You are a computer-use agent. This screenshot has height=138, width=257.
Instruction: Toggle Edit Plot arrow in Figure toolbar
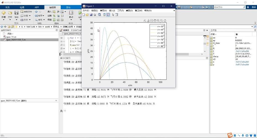coord(113,15)
